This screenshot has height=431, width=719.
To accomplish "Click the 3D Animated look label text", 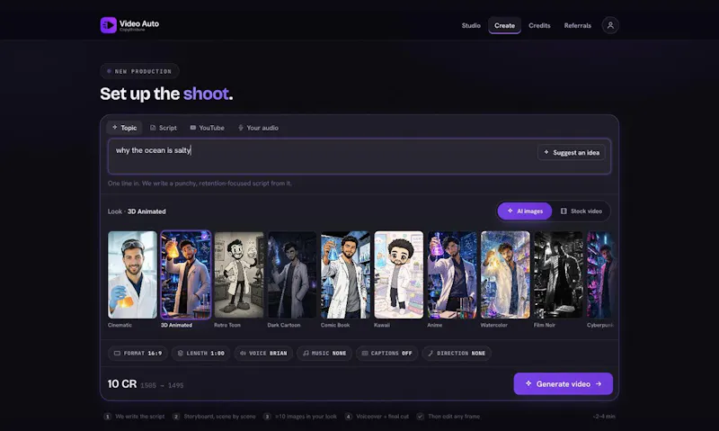I will (x=176, y=325).
